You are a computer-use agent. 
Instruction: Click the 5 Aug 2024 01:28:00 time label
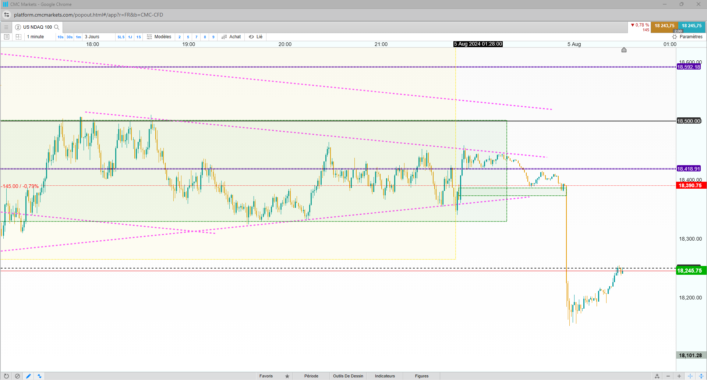tap(478, 44)
